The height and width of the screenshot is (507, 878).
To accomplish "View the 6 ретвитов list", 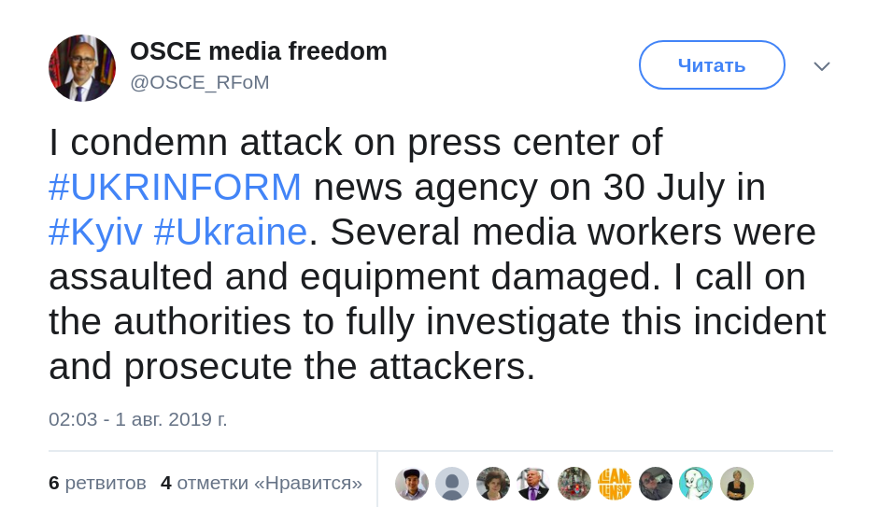I will click(97, 483).
